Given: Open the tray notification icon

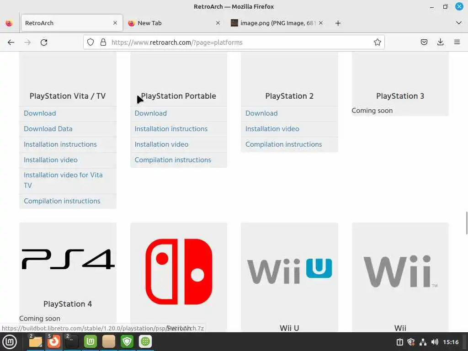Looking at the screenshot, I should pos(399,342).
